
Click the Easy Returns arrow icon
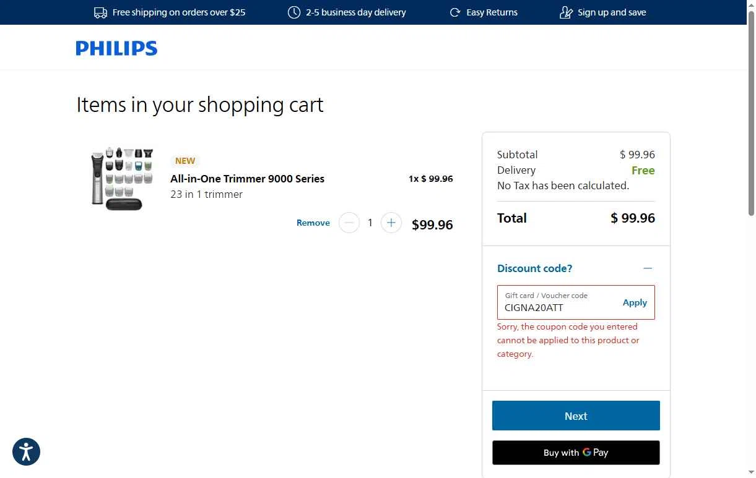click(455, 12)
